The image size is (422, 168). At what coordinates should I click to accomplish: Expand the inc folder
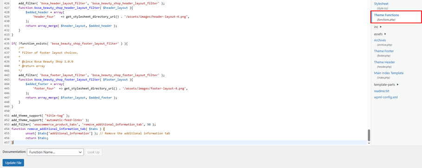(377, 27)
